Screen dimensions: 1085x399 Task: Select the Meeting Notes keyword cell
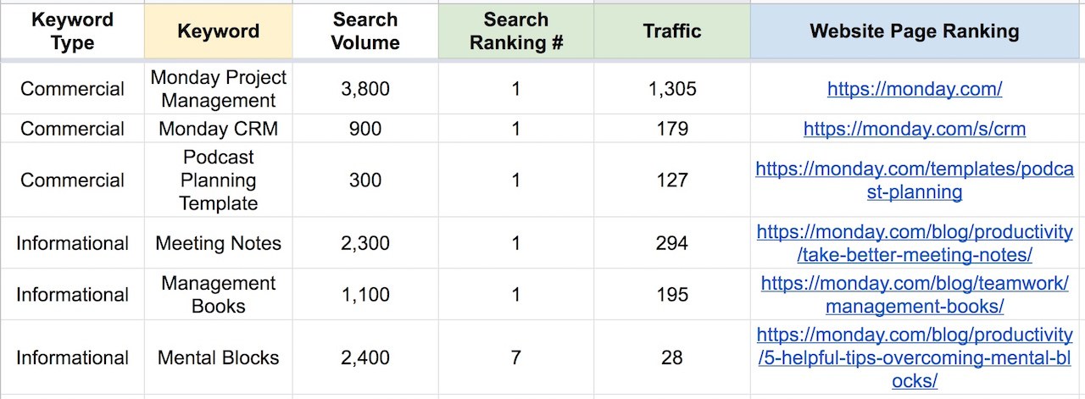click(219, 243)
